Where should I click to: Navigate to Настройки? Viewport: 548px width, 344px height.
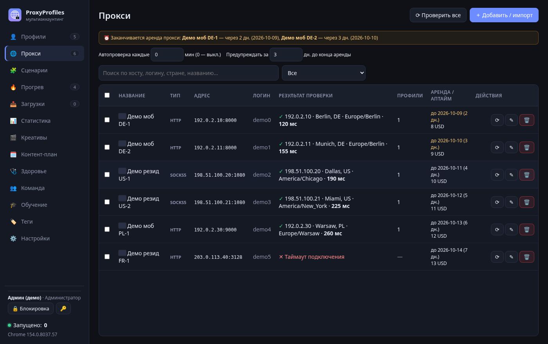point(44,238)
